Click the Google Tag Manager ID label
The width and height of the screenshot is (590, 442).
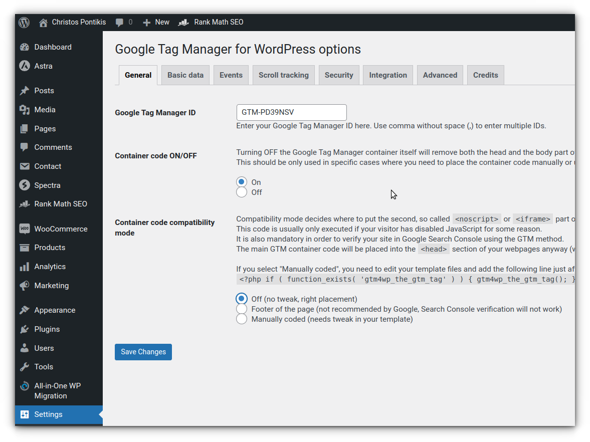click(155, 113)
